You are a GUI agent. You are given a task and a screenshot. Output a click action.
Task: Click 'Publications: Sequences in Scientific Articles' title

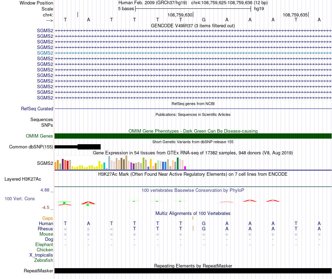(x=193, y=114)
